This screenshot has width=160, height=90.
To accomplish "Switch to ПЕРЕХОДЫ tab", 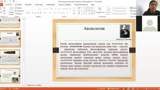I will [x=39, y=4].
